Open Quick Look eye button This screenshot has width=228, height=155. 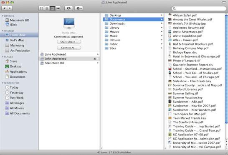[68, 8]
